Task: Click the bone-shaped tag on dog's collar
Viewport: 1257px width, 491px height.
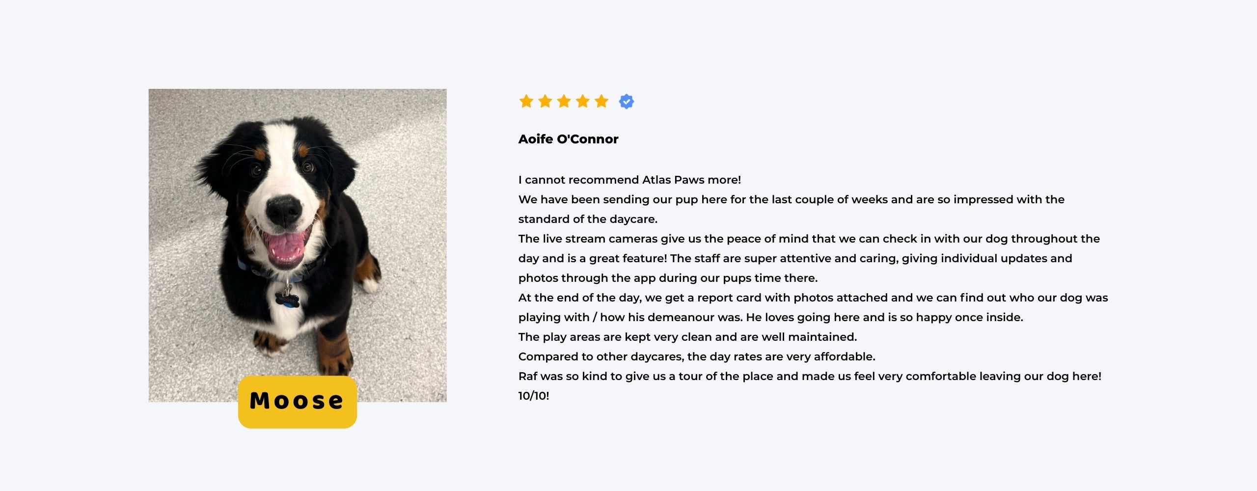Action: point(287,299)
